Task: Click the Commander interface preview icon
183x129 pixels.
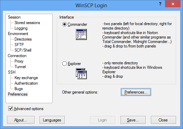Action: [x=81, y=34]
